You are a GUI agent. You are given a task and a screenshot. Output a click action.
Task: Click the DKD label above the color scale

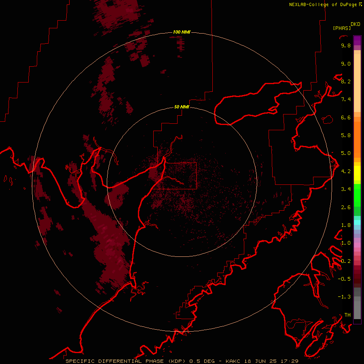356,24
